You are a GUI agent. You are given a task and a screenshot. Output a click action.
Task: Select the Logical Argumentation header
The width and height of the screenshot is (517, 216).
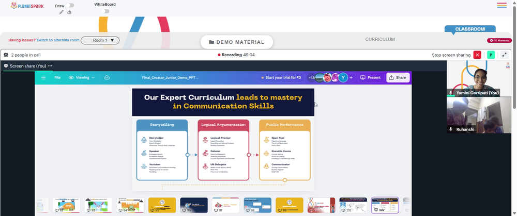pos(223,125)
